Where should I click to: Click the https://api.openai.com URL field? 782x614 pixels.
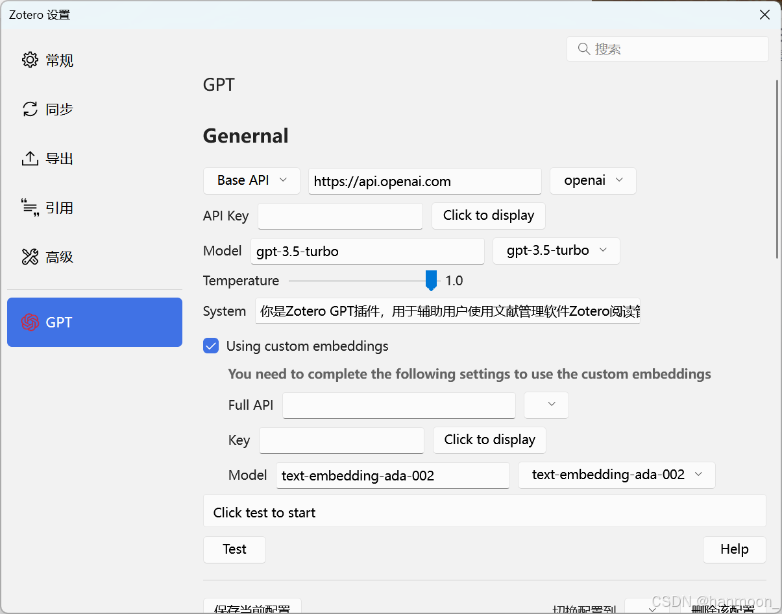(425, 181)
